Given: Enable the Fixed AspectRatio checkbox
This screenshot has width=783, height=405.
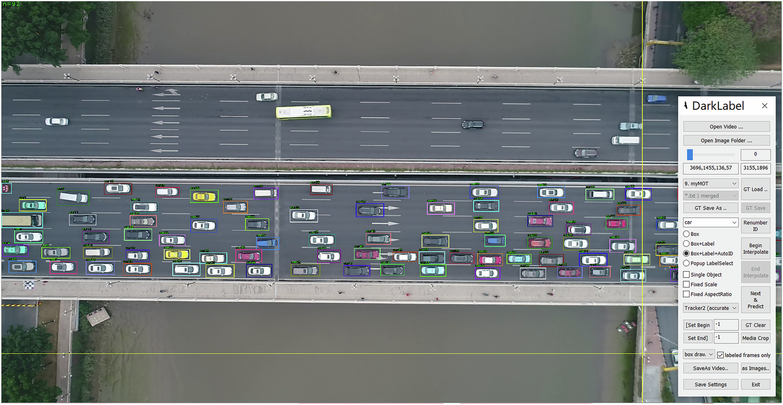Looking at the screenshot, I should point(687,294).
